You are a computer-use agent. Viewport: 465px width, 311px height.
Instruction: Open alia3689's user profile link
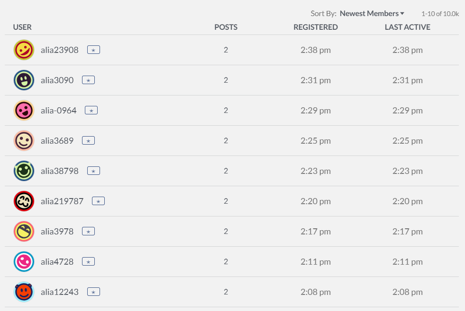57,141
